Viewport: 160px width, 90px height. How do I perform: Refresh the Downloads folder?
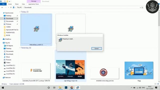142,7
